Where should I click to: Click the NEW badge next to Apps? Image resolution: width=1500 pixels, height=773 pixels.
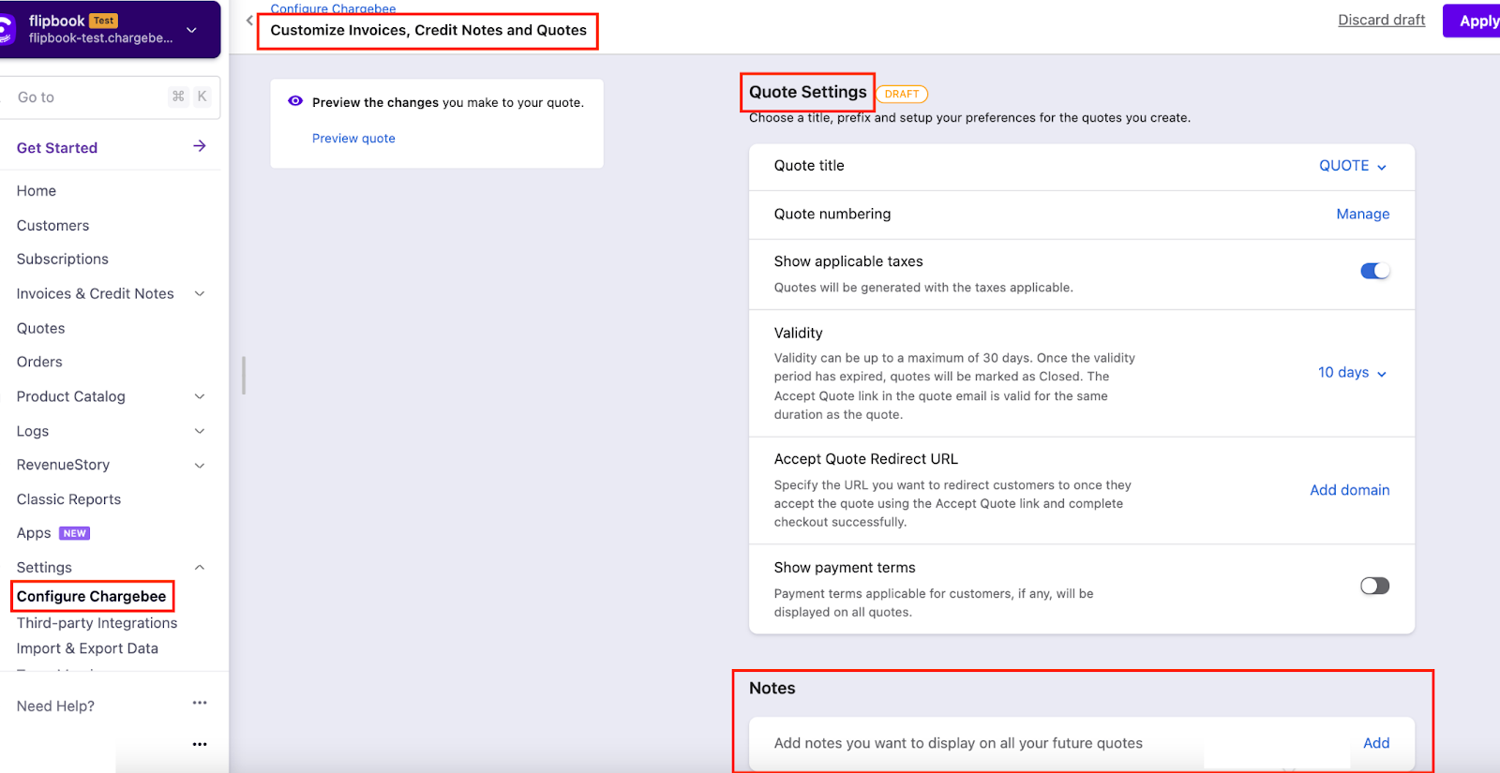(x=74, y=533)
